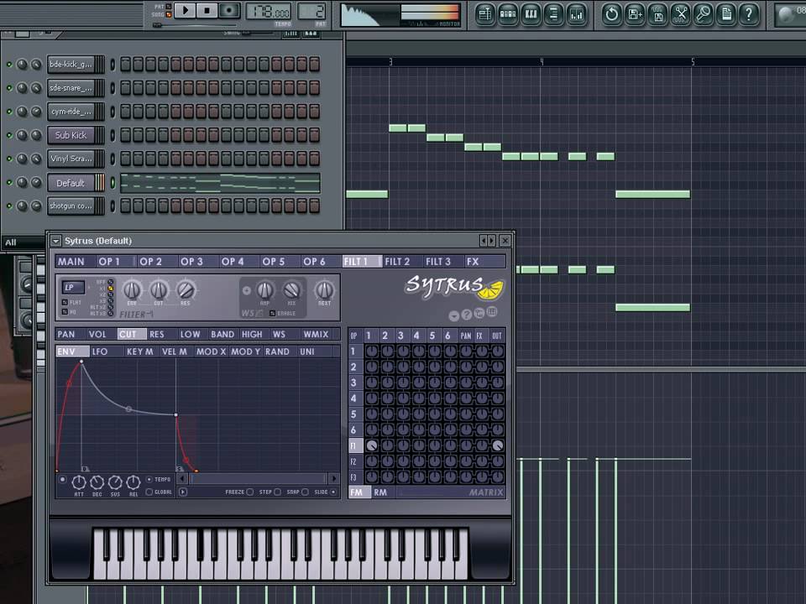806x604 pixels.
Task: Open the Sytrus options down-arrow icon
Action: coord(454,315)
